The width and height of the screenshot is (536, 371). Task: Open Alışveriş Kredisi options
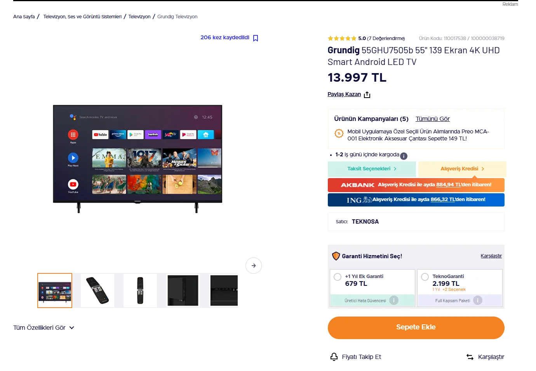pyautogui.click(x=462, y=169)
